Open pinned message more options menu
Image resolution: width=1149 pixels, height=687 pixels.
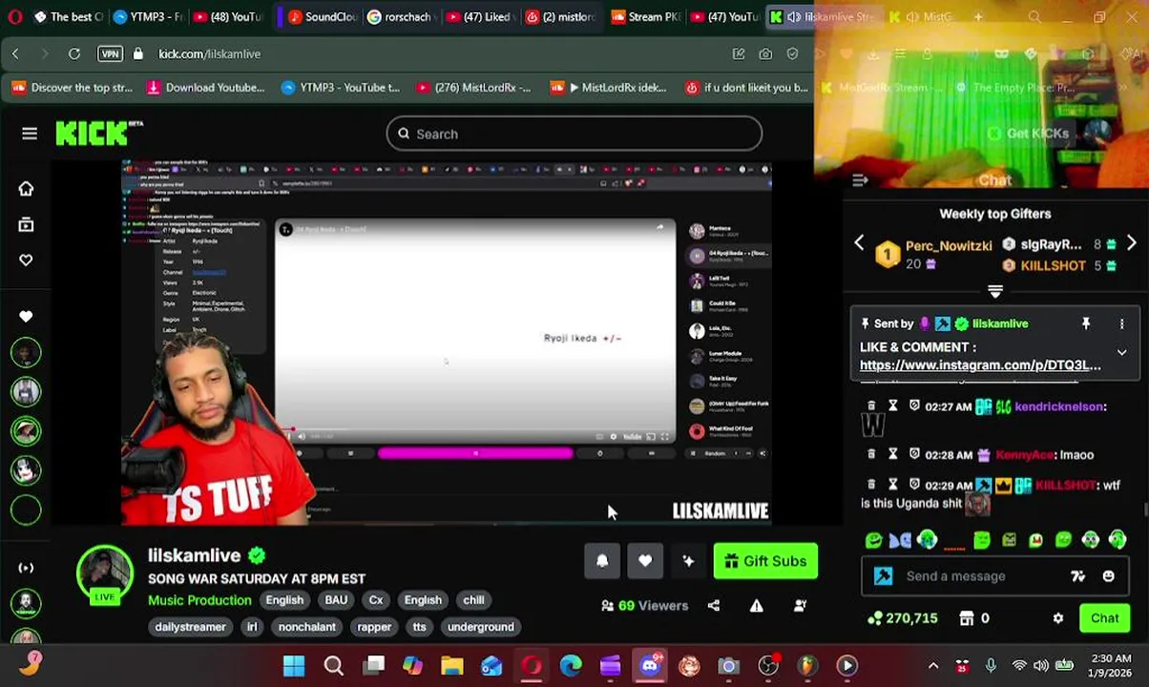1122,324
